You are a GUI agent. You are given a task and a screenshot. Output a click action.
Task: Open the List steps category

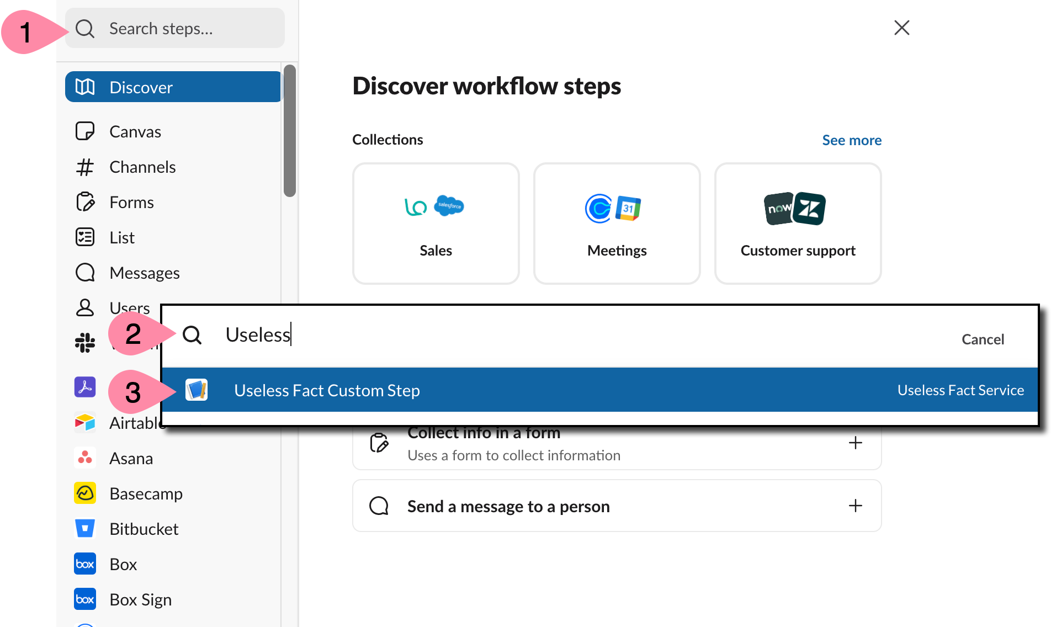pos(121,238)
